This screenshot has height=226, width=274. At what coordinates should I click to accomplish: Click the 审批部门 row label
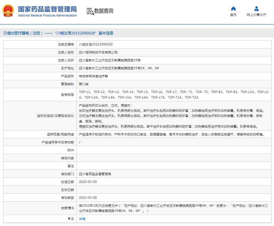(67, 174)
